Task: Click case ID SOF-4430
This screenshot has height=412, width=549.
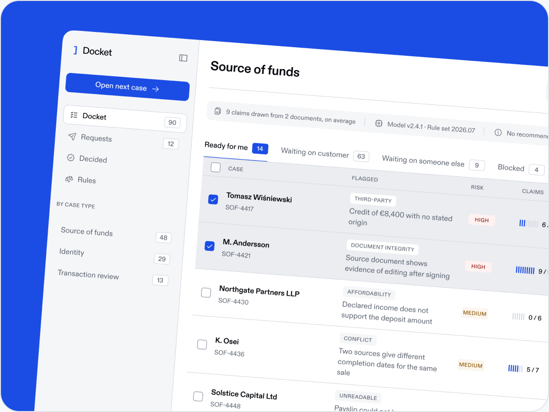Action: [x=234, y=301]
